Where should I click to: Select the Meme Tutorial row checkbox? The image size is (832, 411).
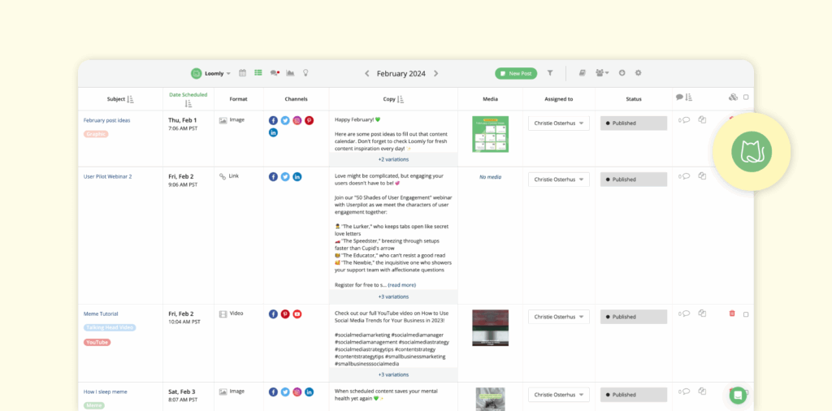(x=746, y=314)
